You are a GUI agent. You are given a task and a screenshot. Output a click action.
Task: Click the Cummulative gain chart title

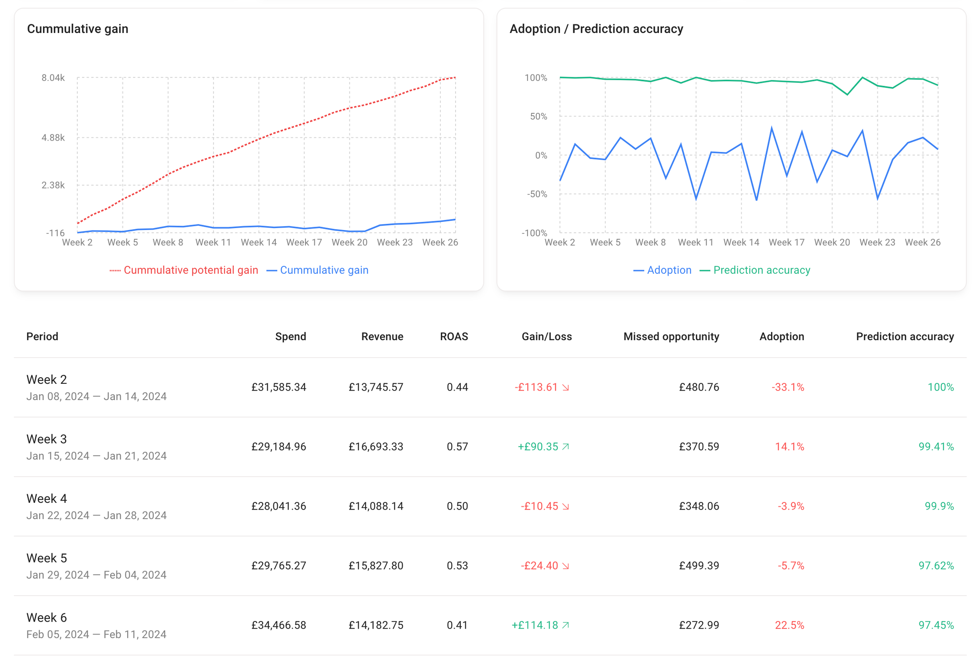(78, 29)
